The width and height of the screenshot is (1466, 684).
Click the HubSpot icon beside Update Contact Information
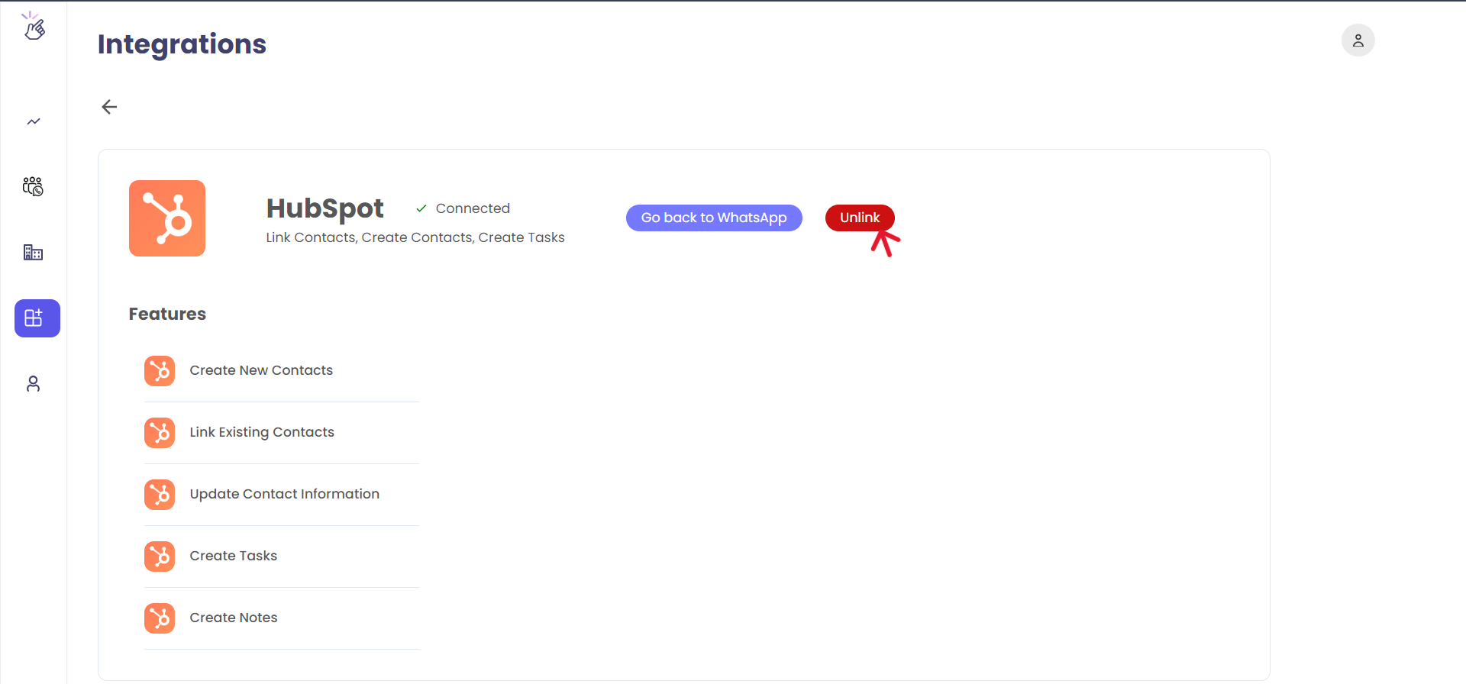[x=160, y=495]
